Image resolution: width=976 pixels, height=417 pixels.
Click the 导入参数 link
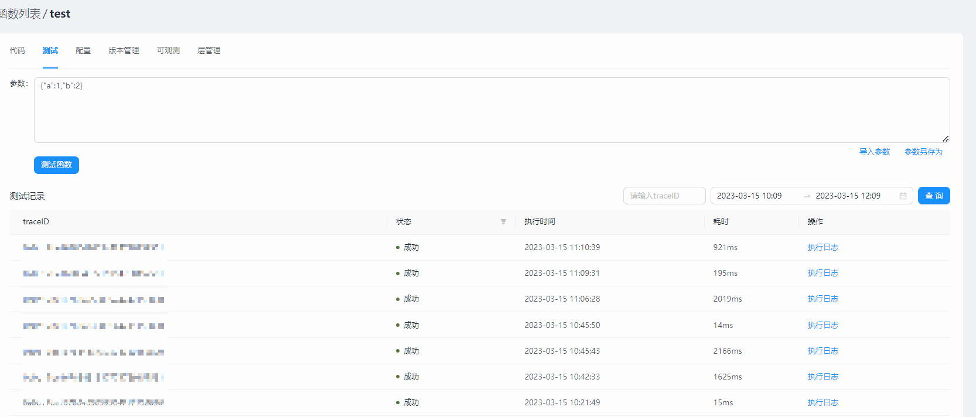(875, 152)
